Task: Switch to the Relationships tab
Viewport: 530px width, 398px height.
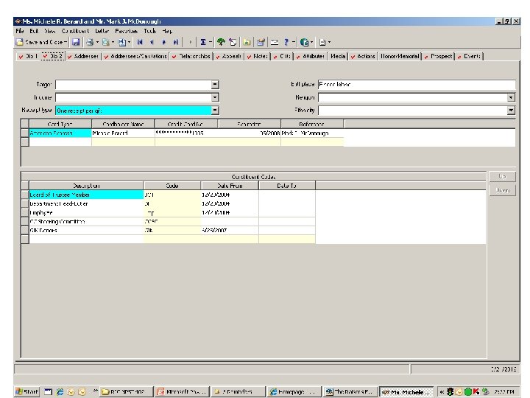Action: (191, 56)
